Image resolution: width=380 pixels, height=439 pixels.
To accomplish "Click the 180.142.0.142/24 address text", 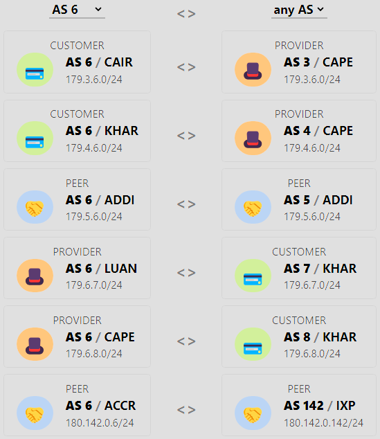I will 323,423.
